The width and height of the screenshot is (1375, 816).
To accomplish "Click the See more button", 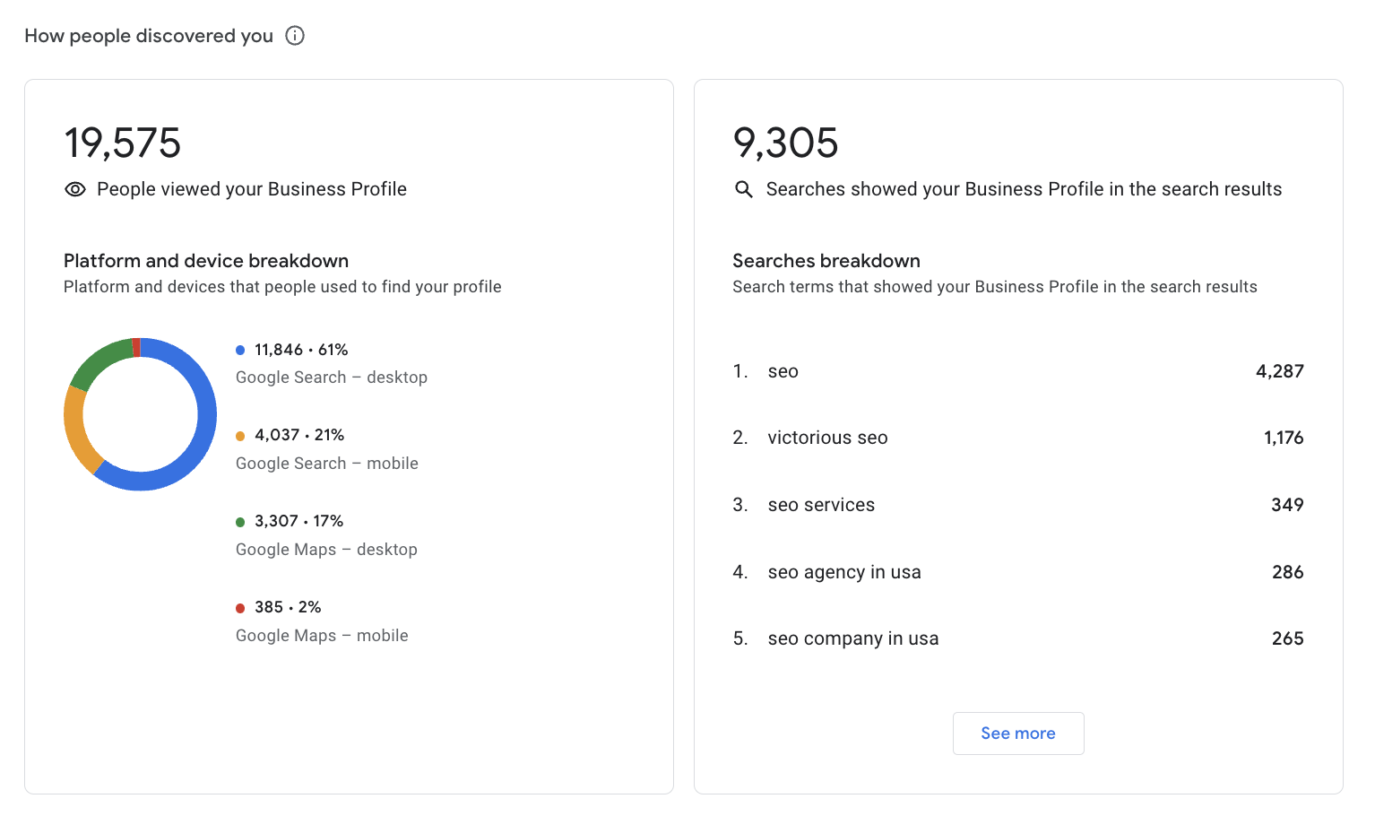I will 1017,734.
